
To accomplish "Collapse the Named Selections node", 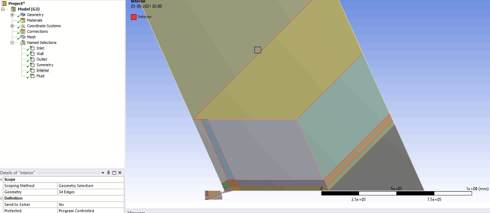I will 12,42.
